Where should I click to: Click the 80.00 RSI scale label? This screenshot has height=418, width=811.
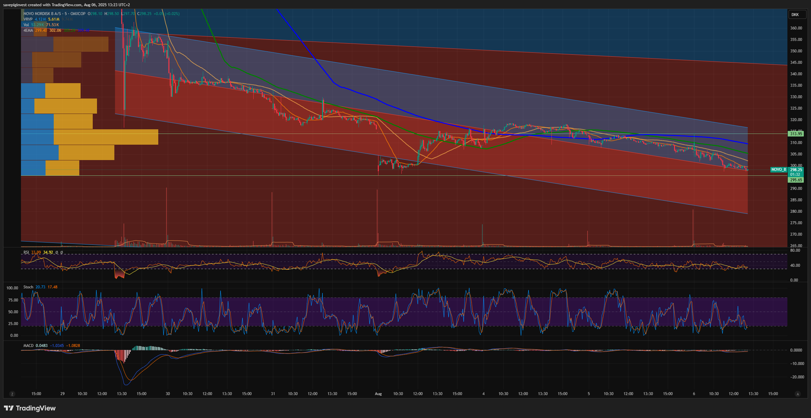[795, 250]
